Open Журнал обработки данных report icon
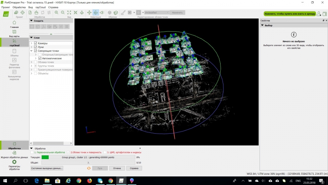Image resolution: width=328 pixels, height=185 pixels. click(x=14, y=153)
